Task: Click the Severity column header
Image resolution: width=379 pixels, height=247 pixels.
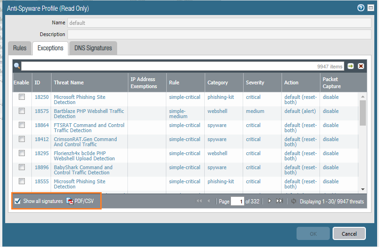Action: click(x=255, y=82)
